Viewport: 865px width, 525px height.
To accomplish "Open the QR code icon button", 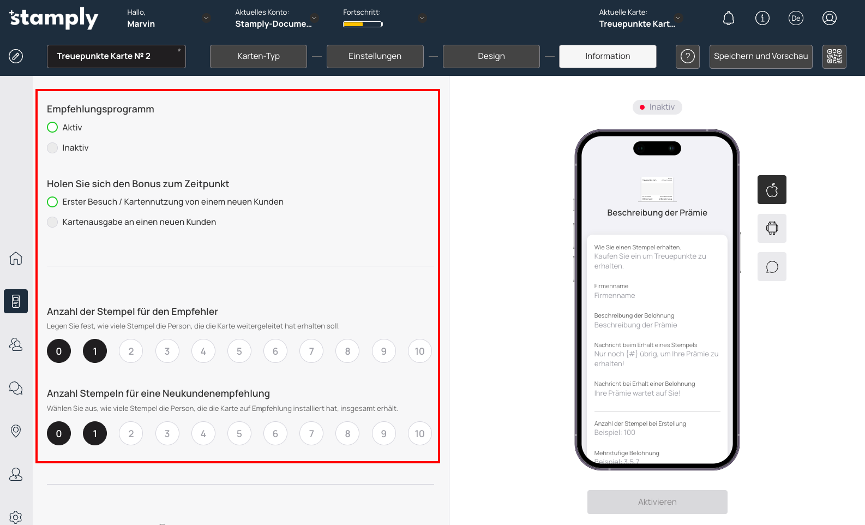I will pos(834,56).
